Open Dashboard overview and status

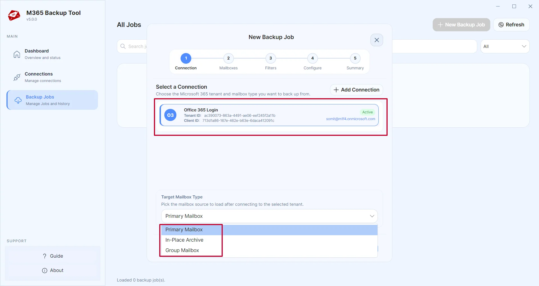52,54
